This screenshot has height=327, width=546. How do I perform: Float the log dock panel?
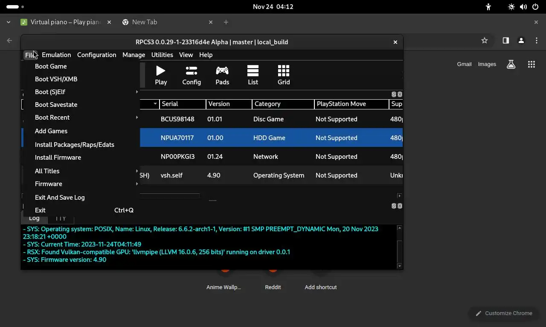click(x=394, y=206)
